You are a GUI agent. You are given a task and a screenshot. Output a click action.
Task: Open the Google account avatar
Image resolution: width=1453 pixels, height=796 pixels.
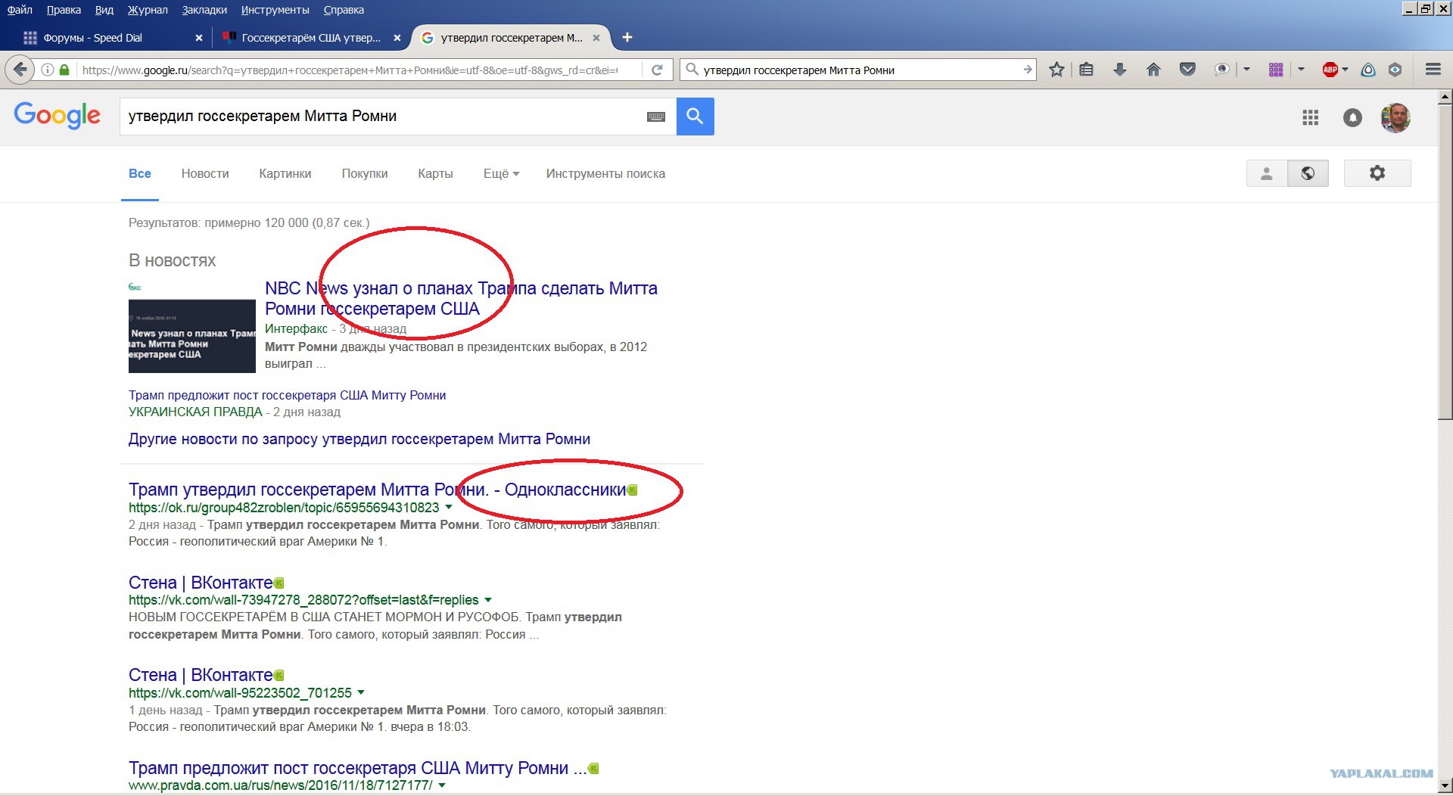1395,117
